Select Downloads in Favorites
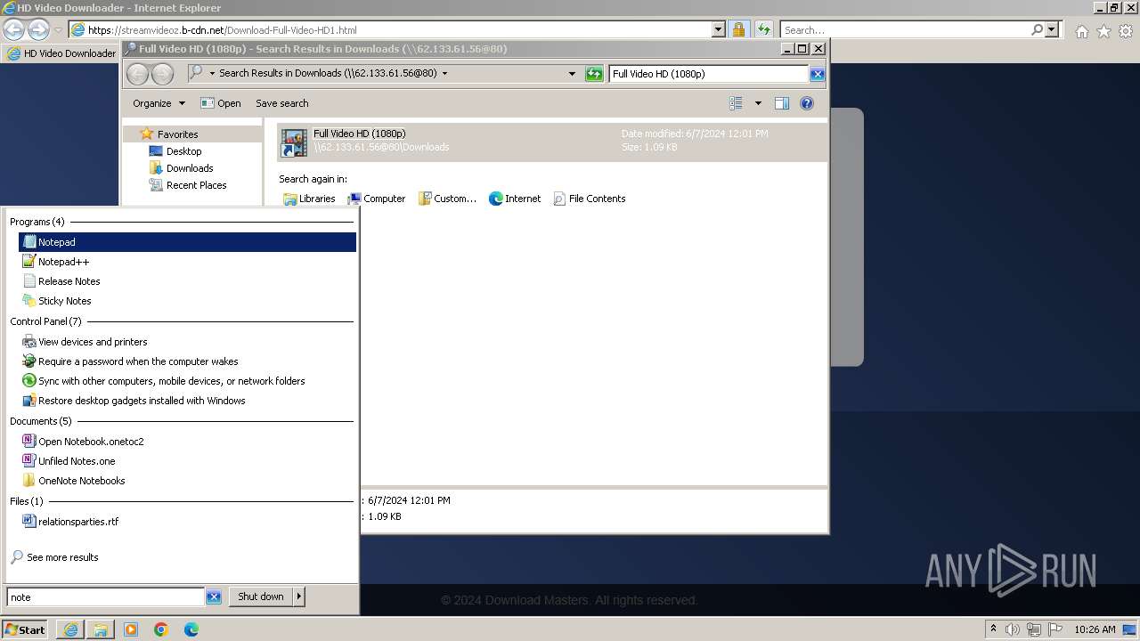 tap(181, 168)
